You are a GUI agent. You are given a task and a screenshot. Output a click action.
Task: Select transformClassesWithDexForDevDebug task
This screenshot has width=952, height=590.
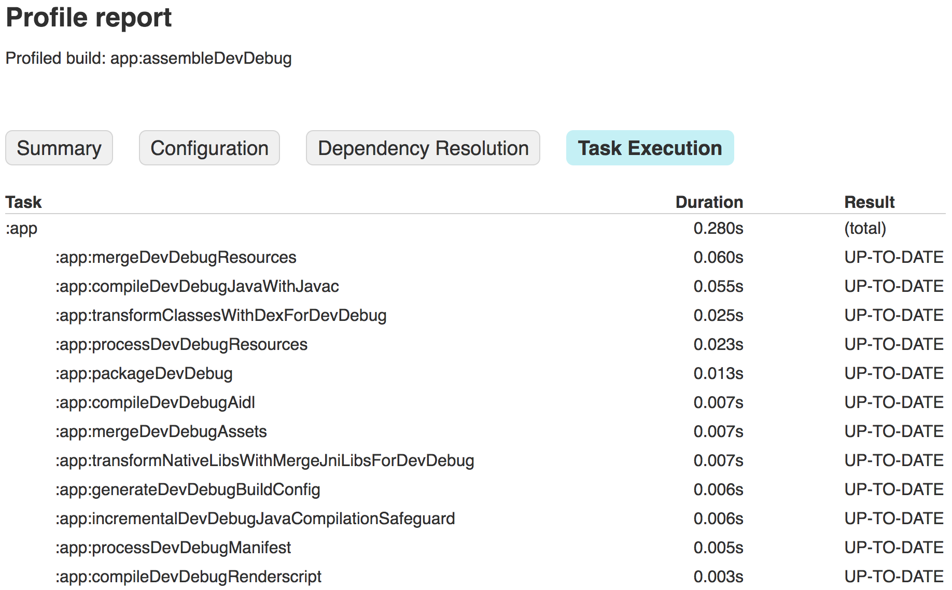pyautogui.click(x=221, y=316)
